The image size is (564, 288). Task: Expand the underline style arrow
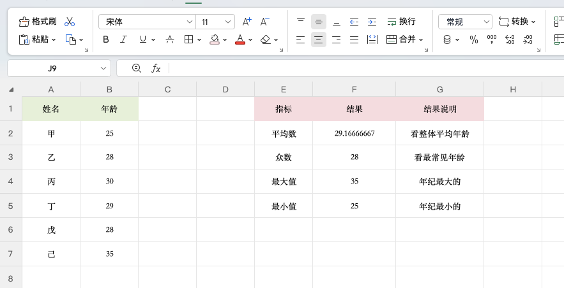(153, 40)
